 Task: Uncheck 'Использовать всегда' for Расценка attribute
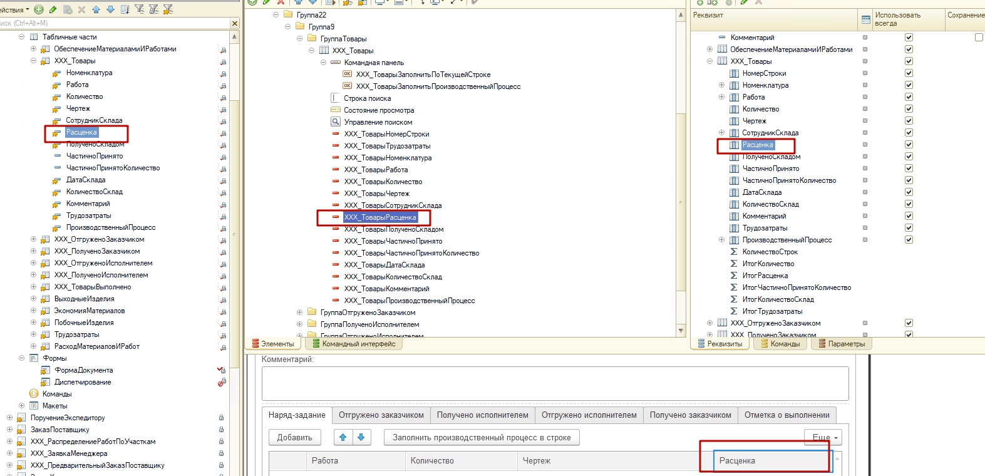[x=909, y=145]
